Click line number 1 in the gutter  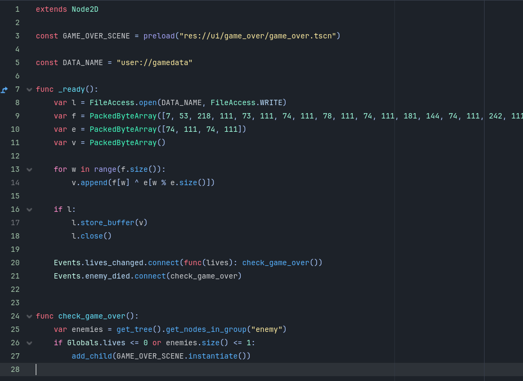click(17, 10)
